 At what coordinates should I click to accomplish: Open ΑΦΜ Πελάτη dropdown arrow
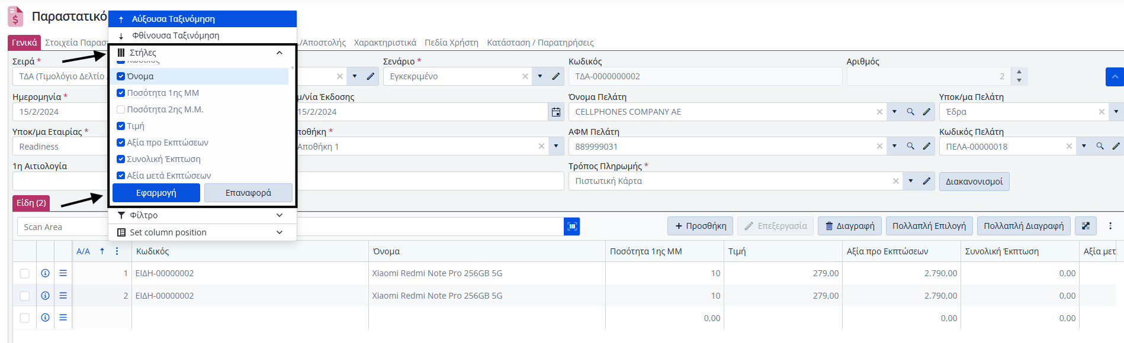point(894,146)
